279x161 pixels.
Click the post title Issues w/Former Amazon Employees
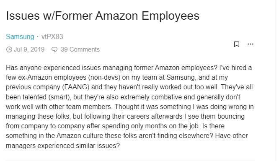click(x=103, y=16)
